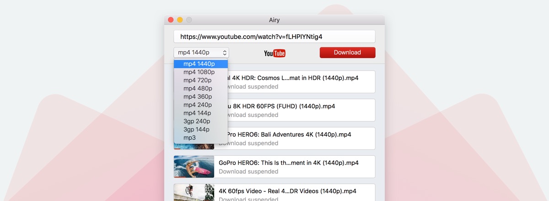The height and width of the screenshot is (201, 549).
Task: Select the mp4 360p option
Action: pos(201,97)
